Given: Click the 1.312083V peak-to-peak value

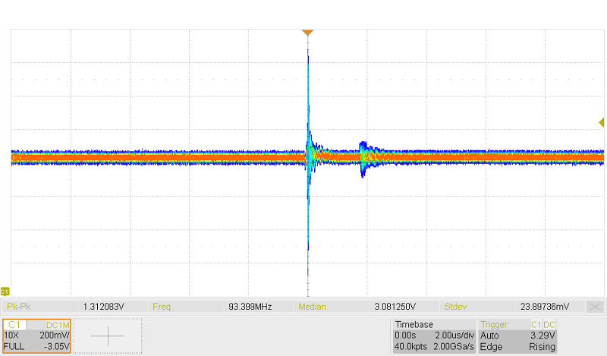Looking at the screenshot, I should [104, 307].
